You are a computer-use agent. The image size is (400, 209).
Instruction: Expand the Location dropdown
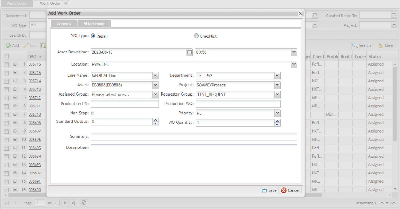tap(294, 64)
